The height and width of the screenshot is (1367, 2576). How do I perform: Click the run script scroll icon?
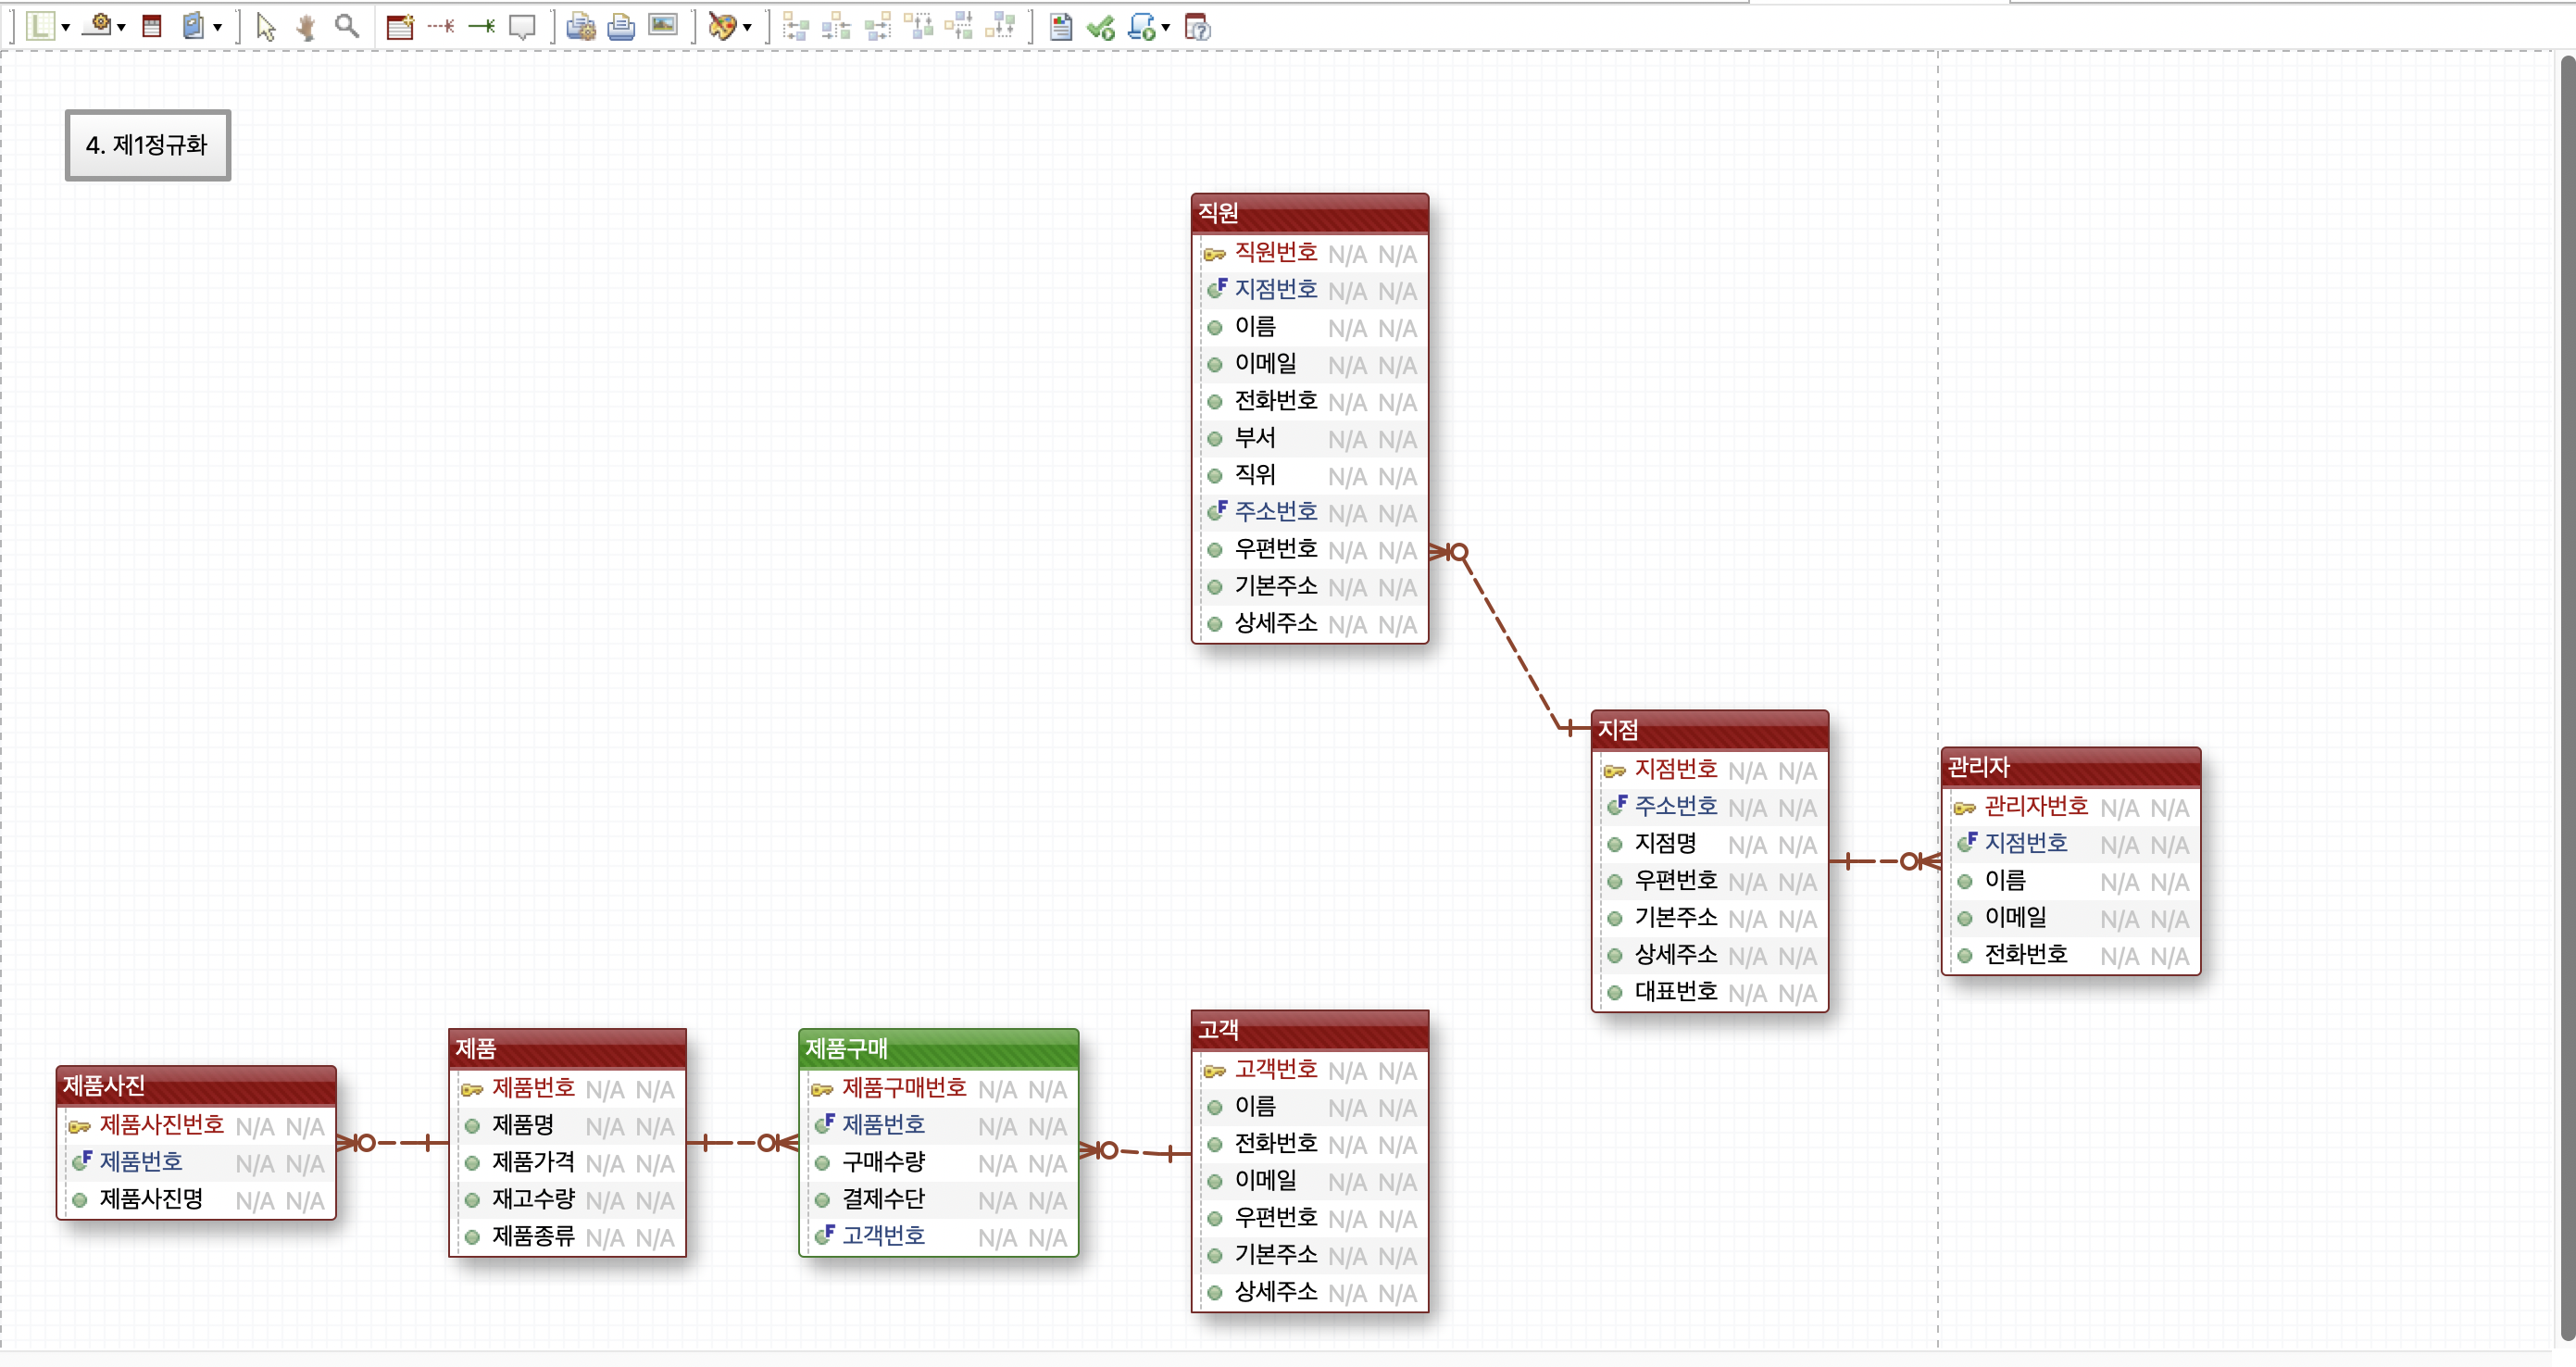point(1142,27)
